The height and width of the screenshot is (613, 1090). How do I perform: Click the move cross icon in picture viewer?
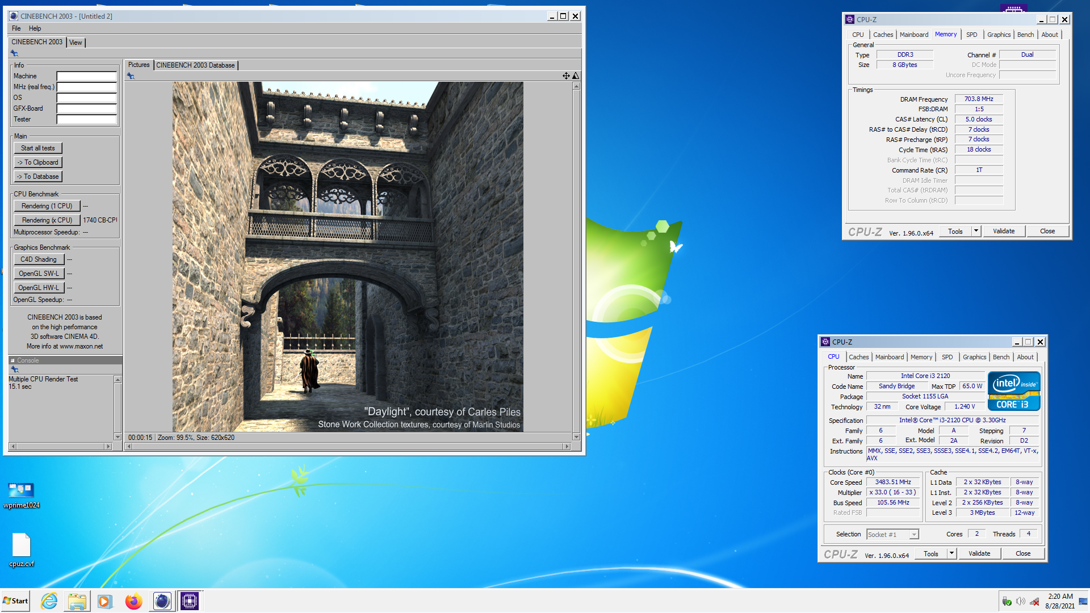coord(566,75)
